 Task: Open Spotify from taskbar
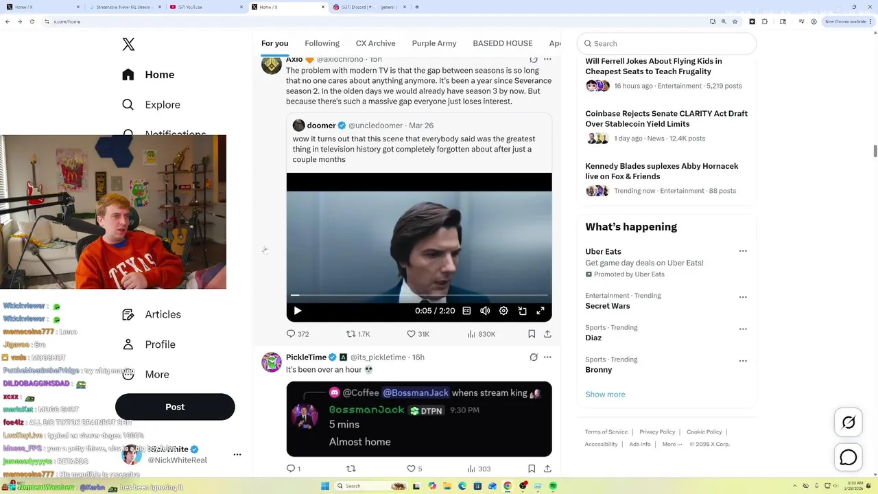pyautogui.click(x=553, y=486)
